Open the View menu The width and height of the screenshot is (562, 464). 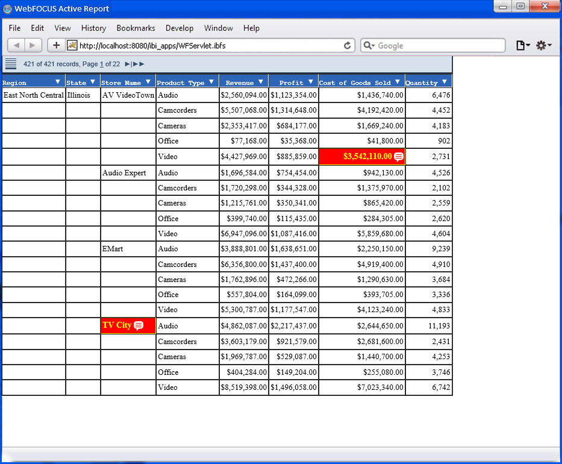click(x=63, y=28)
